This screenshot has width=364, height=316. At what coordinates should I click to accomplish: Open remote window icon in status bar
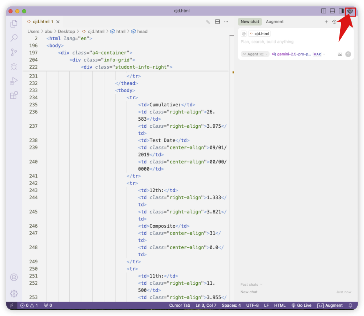(x=12, y=305)
